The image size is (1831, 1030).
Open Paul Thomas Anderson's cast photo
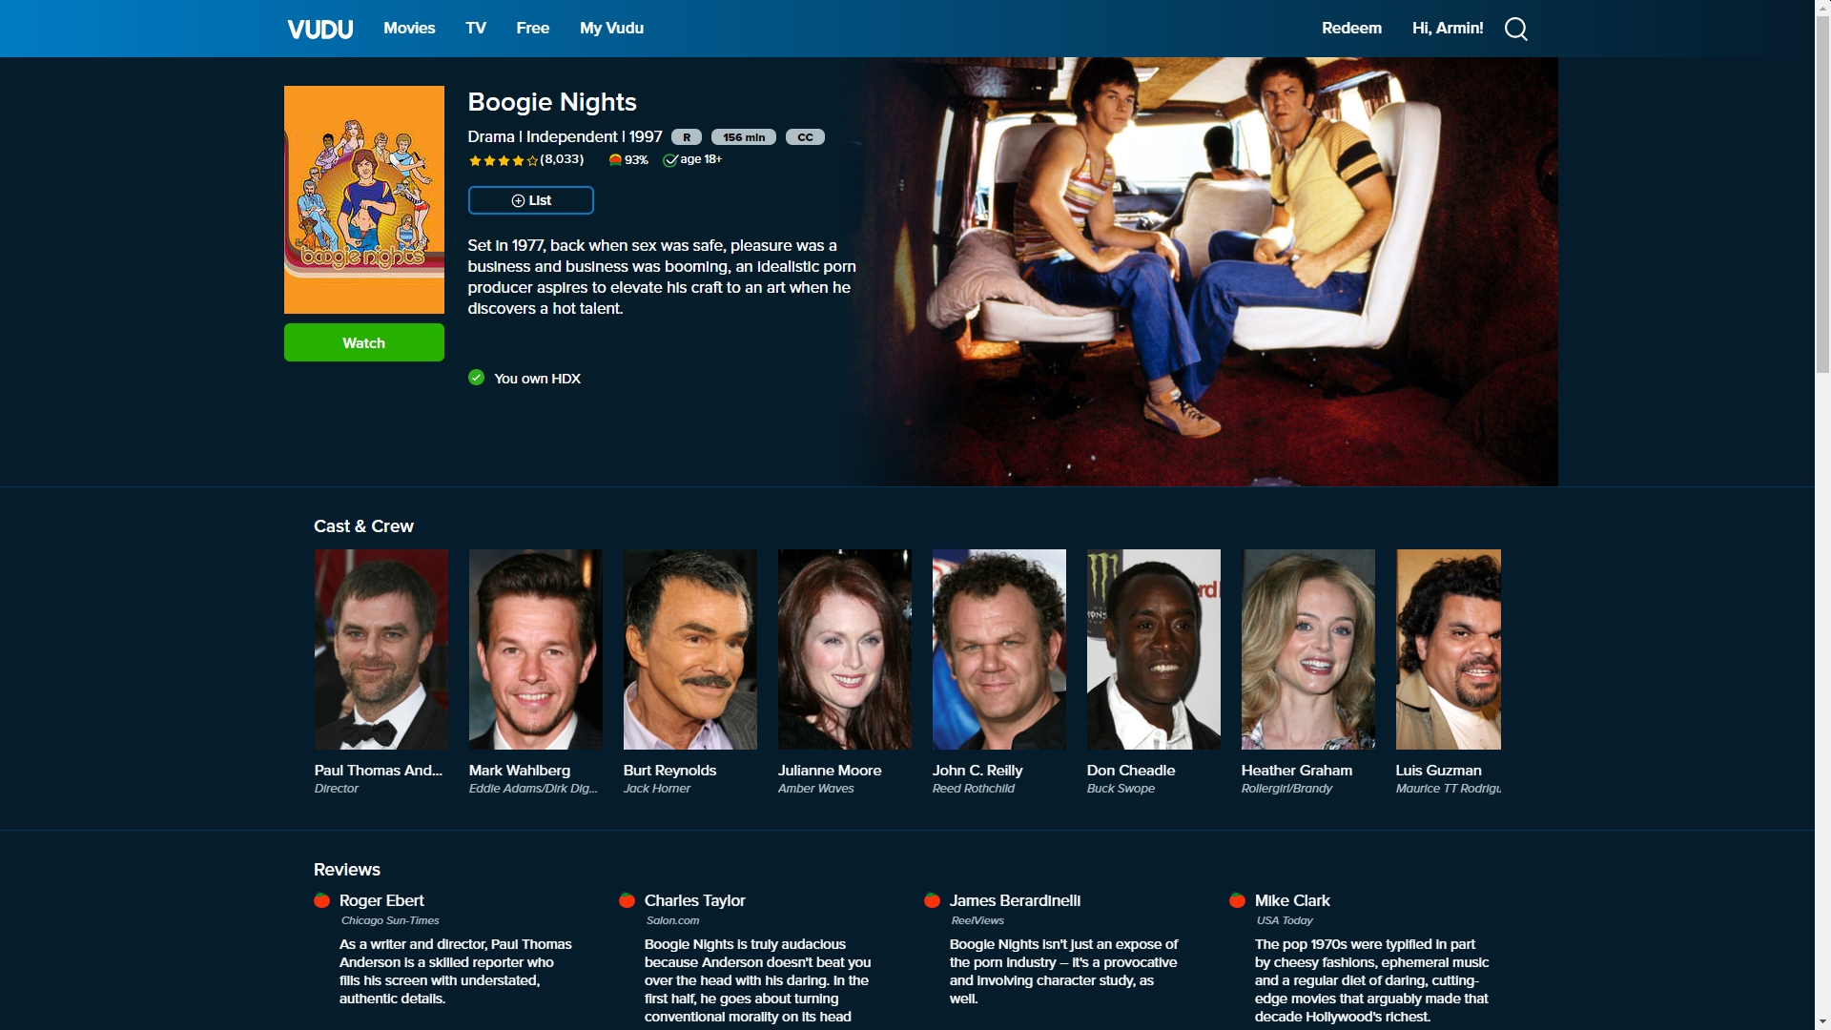[x=381, y=649]
